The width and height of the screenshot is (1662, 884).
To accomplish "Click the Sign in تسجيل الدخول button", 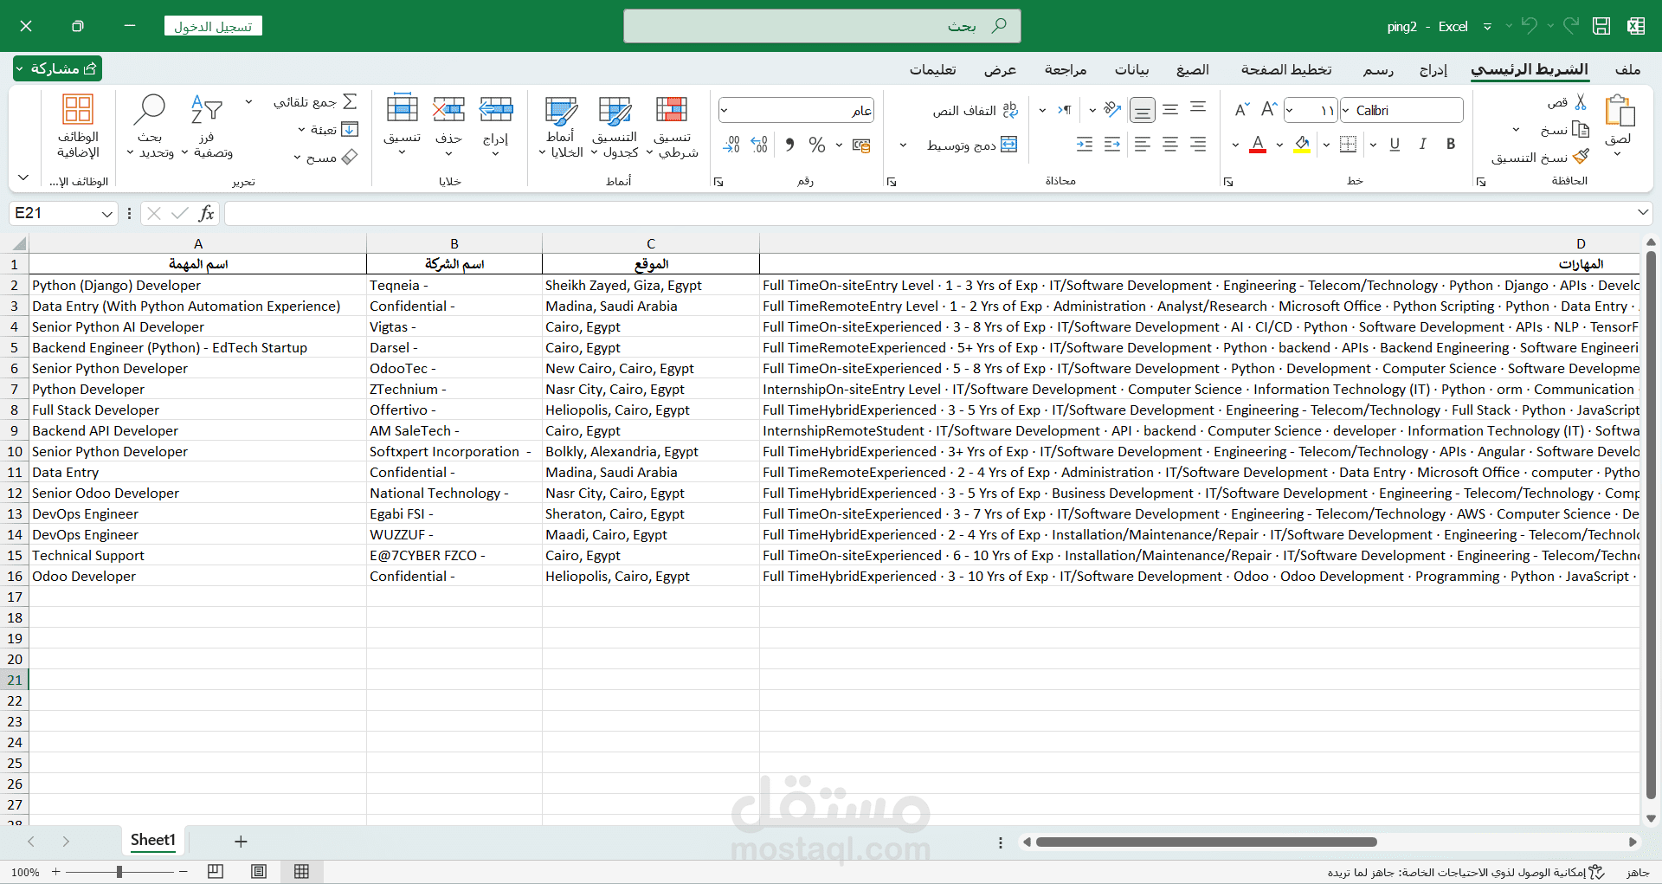I will click(x=213, y=26).
